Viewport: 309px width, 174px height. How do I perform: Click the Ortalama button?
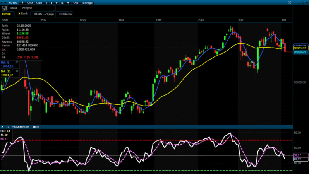[65, 14]
